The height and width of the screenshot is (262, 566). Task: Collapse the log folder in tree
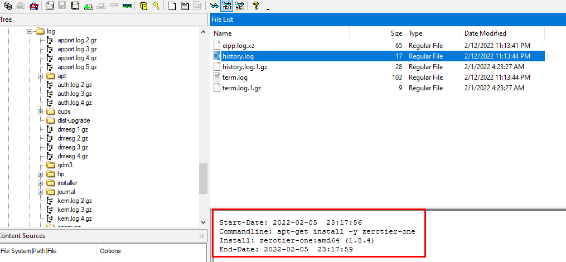(x=30, y=31)
